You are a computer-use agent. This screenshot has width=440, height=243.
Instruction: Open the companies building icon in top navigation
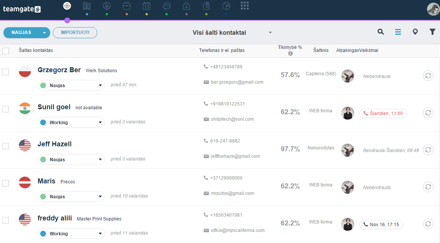(x=87, y=6)
